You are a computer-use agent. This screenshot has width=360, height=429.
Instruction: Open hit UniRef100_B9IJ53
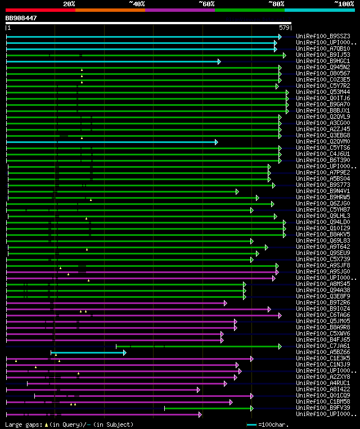pyautogui.click(x=323, y=55)
